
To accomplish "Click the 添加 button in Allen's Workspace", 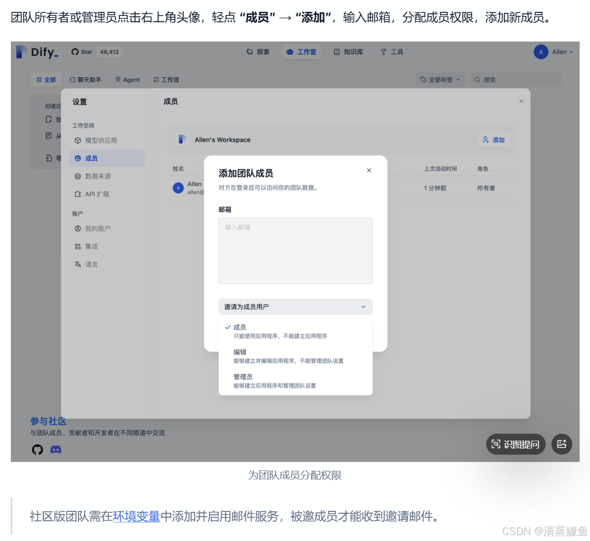I will 493,140.
